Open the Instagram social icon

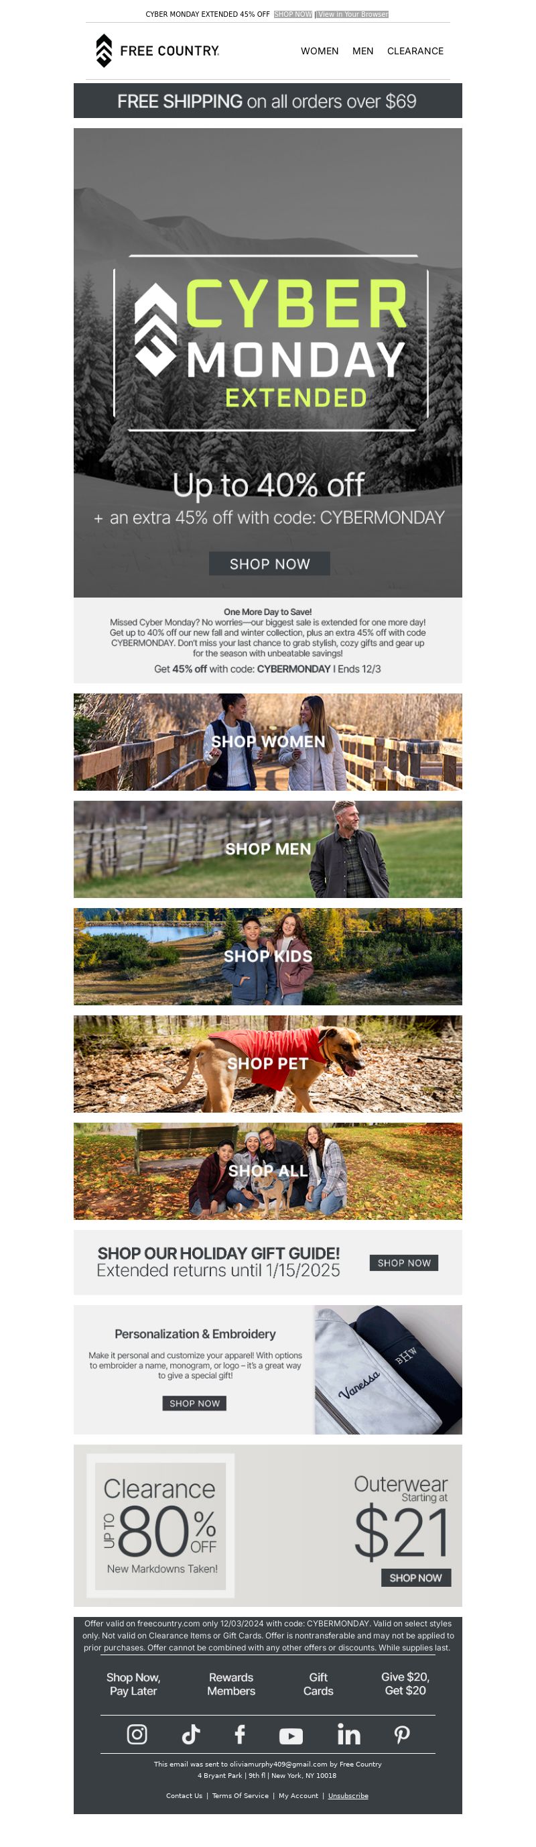[x=137, y=1734]
